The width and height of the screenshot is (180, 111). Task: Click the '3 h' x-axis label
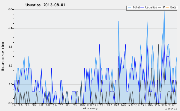34,105
